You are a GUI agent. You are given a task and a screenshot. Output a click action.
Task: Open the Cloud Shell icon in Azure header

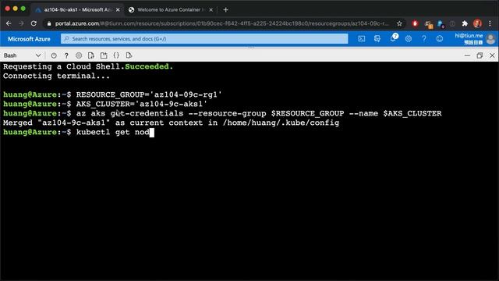tap(362, 39)
